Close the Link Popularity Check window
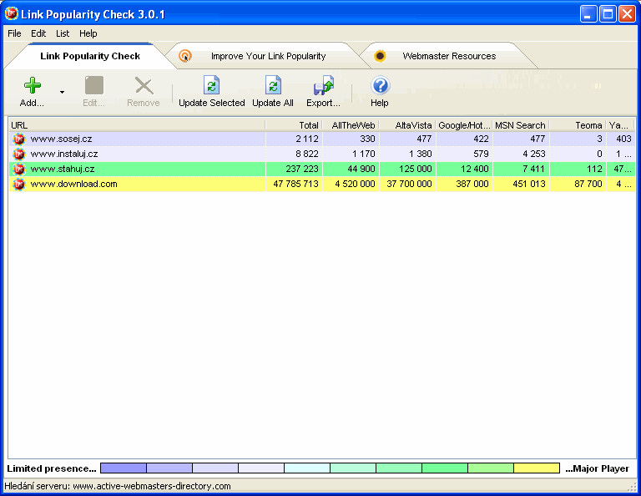Image resolution: width=641 pixels, height=496 pixels. (627, 14)
